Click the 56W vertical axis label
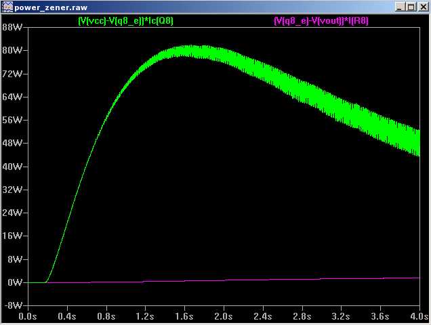Image resolution: width=431 pixels, height=325 pixels. [x=12, y=120]
